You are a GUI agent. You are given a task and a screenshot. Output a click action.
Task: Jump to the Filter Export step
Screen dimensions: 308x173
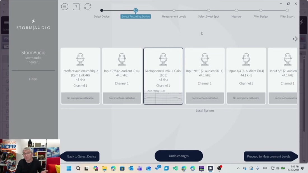287,17
